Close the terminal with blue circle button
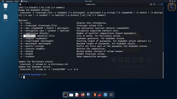The image size is (177, 99). pyautogui.click(x=162, y=4)
